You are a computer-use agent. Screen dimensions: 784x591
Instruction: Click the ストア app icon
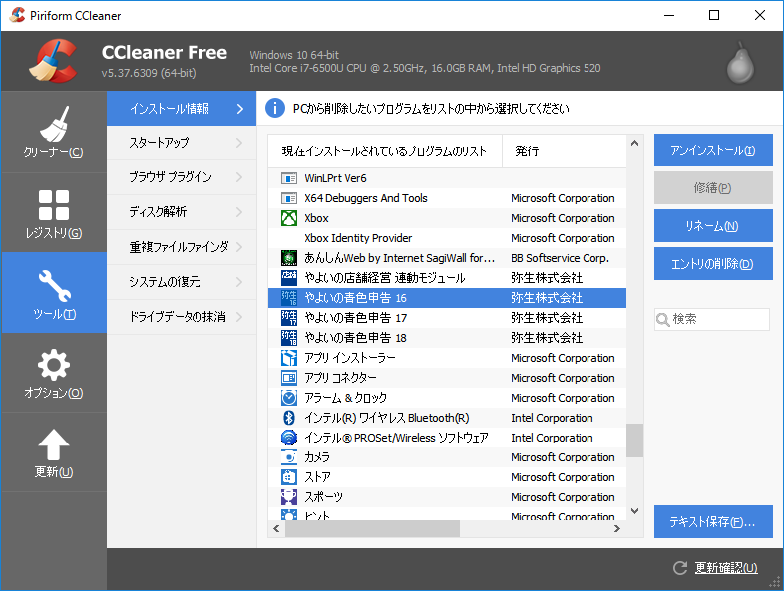pos(289,477)
